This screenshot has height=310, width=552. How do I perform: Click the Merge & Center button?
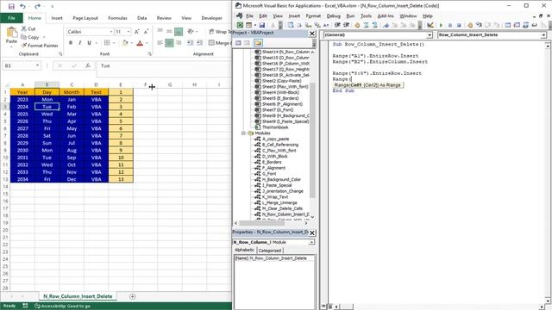pyautogui.click(x=221, y=43)
